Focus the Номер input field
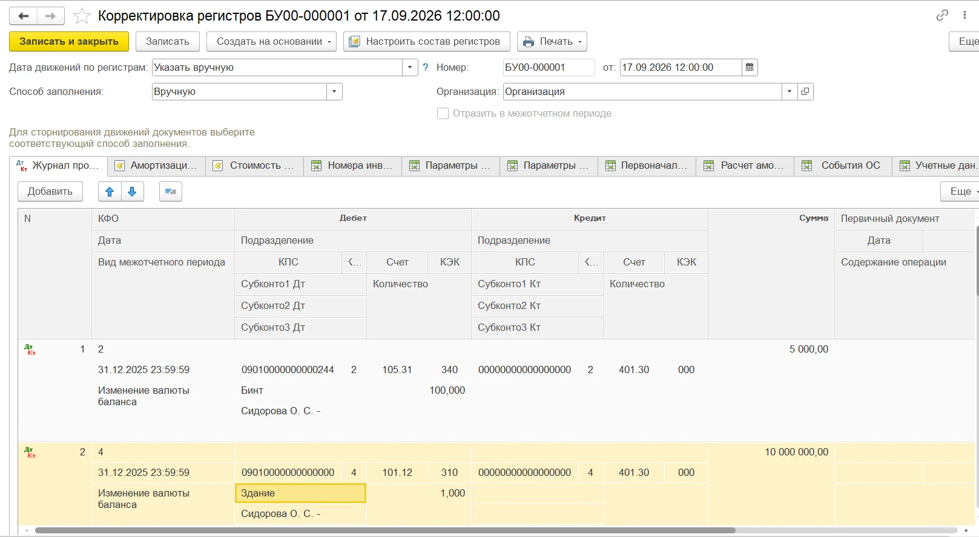This screenshot has height=537, width=979. 549,68
